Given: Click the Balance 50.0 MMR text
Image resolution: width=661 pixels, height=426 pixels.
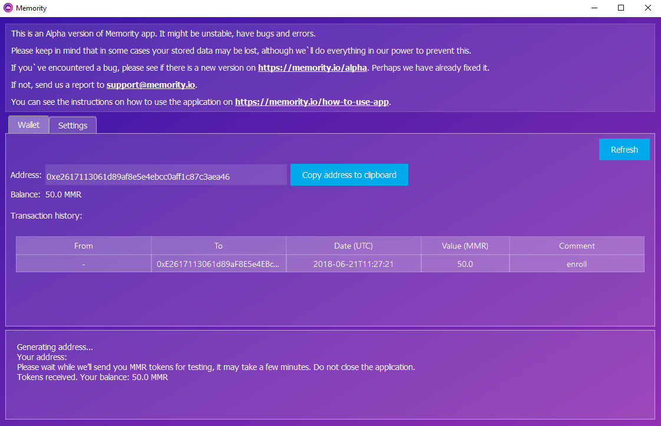Looking at the screenshot, I should tap(46, 194).
